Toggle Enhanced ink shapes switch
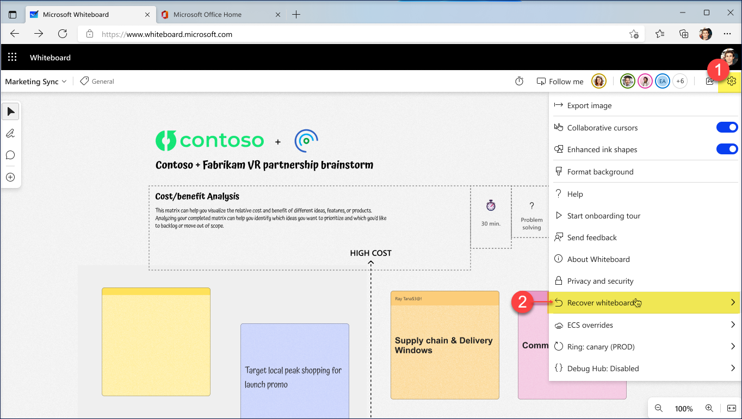Viewport: 742px width, 419px height. click(727, 149)
